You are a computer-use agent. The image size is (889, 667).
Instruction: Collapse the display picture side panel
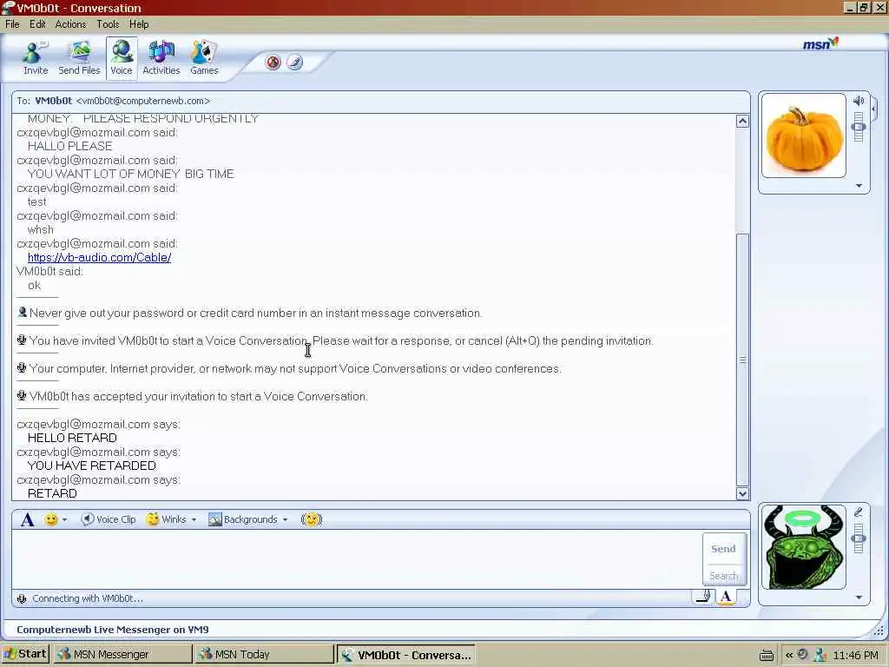click(x=873, y=108)
